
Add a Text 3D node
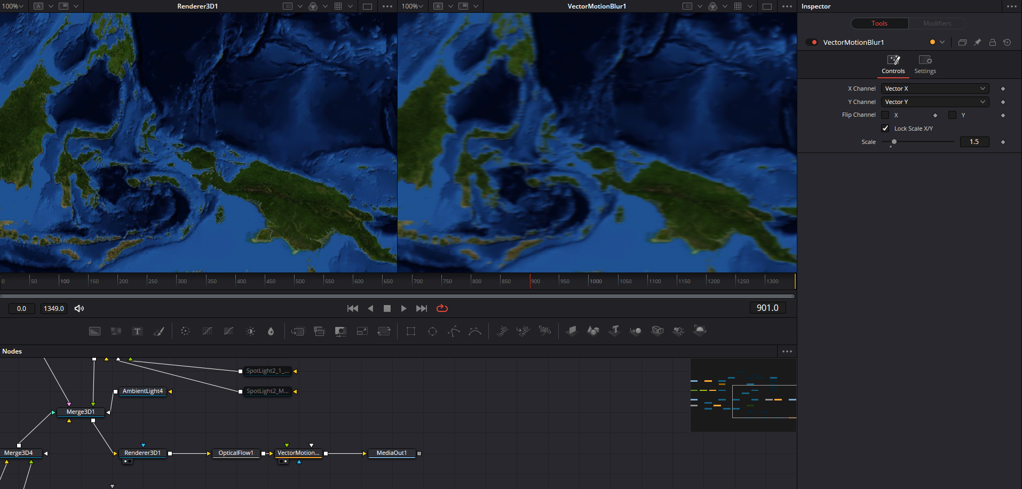pyautogui.click(x=614, y=331)
